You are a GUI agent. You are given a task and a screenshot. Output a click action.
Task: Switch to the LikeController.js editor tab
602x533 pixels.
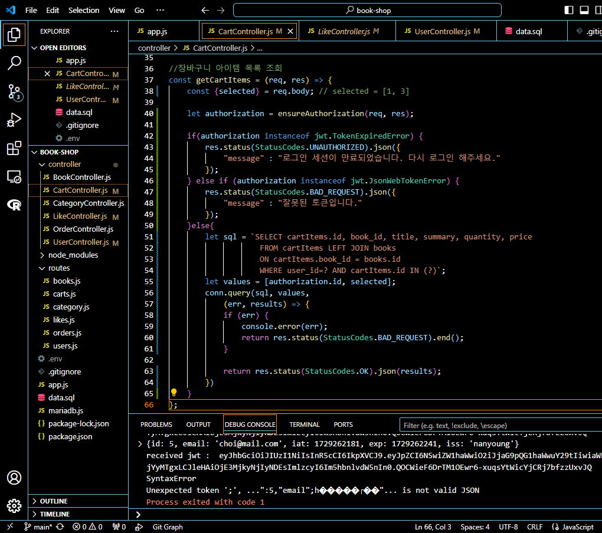[346, 31]
